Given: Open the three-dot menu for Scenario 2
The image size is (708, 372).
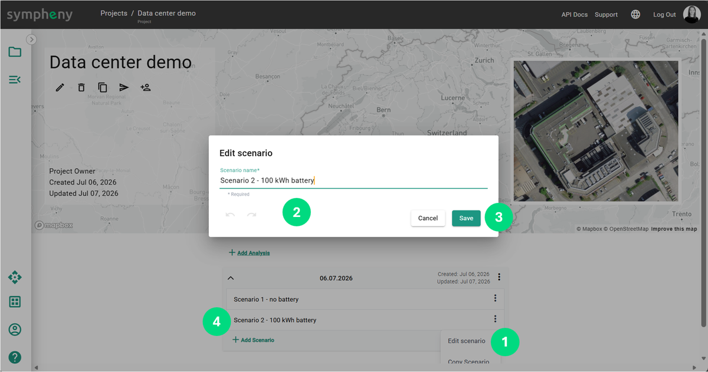Looking at the screenshot, I should click(x=495, y=320).
